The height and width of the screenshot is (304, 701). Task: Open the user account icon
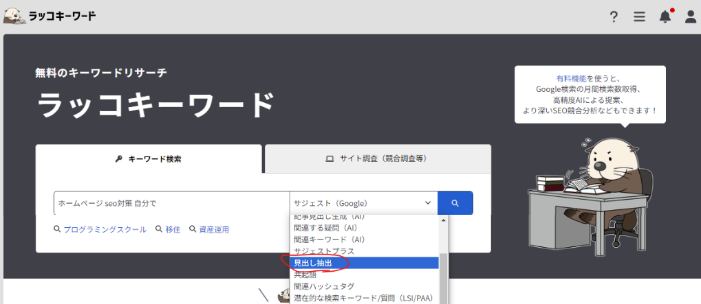pyautogui.click(x=691, y=17)
